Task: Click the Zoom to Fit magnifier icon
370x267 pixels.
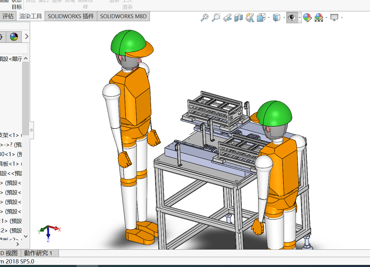Action: point(205,18)
